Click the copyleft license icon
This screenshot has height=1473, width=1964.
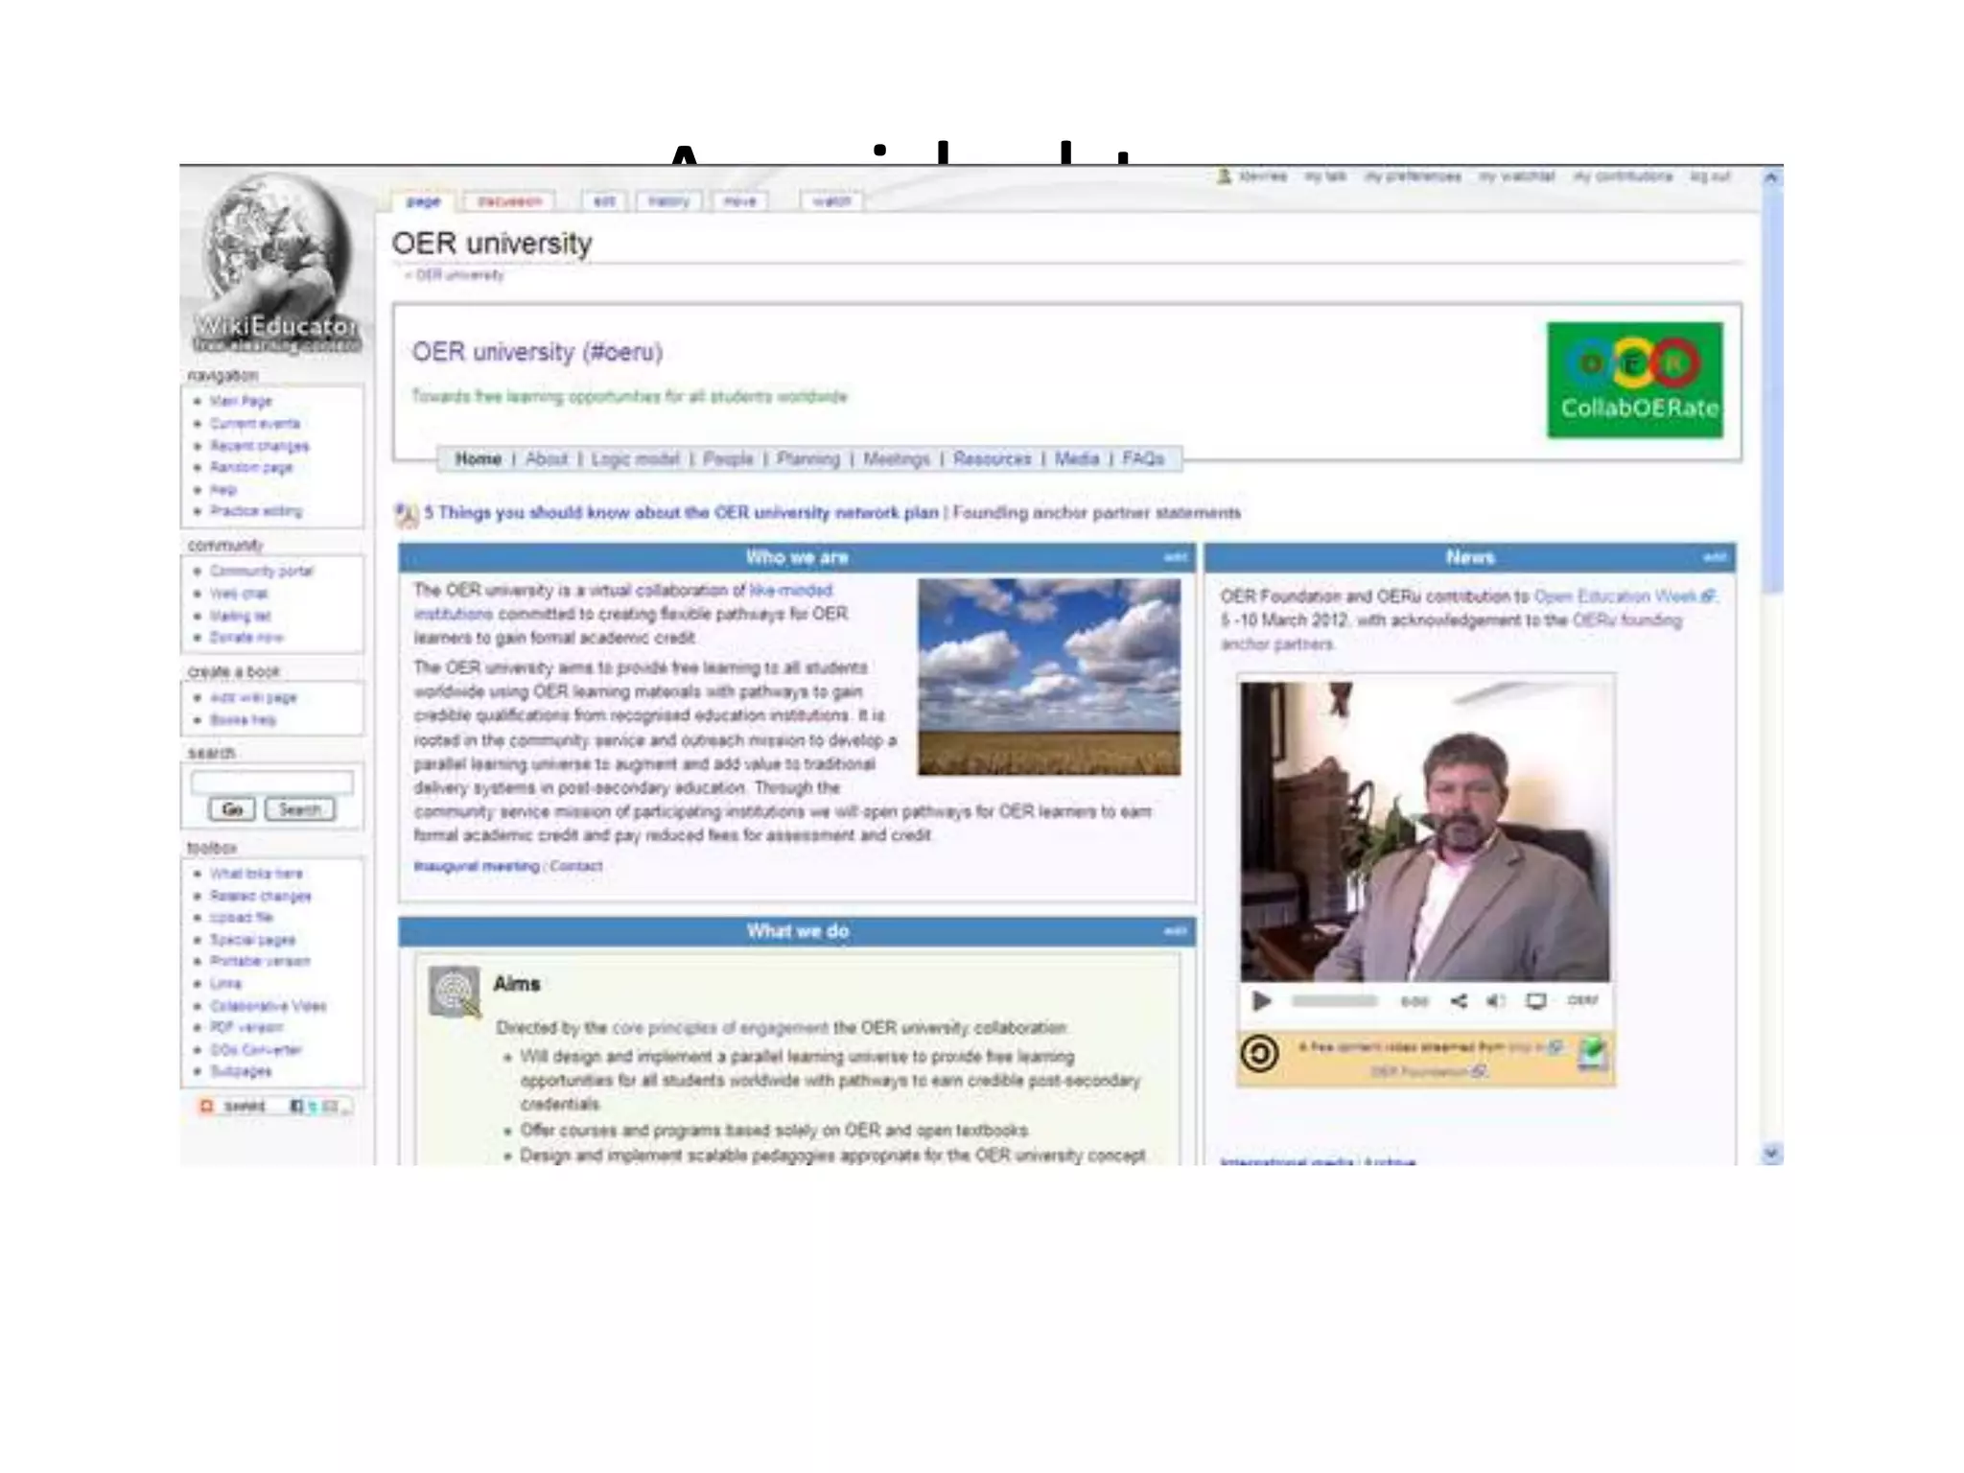1259,1054
